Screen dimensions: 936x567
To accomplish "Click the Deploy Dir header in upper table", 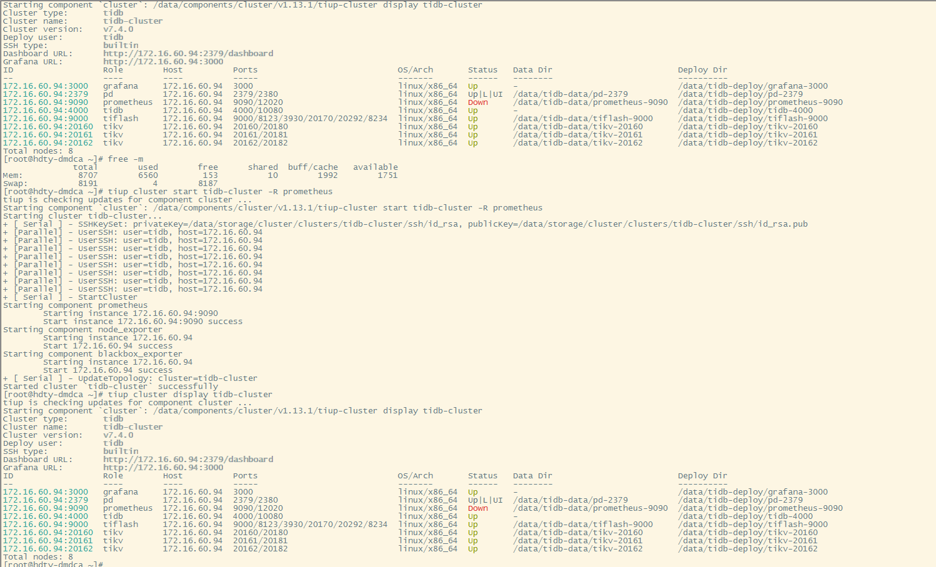I will (x=702, y=70).
